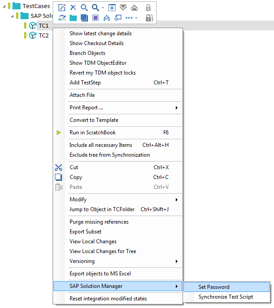The image size is (274, 308).
Task: Choose Export objects to MS Excel
Action: (100, 274)
